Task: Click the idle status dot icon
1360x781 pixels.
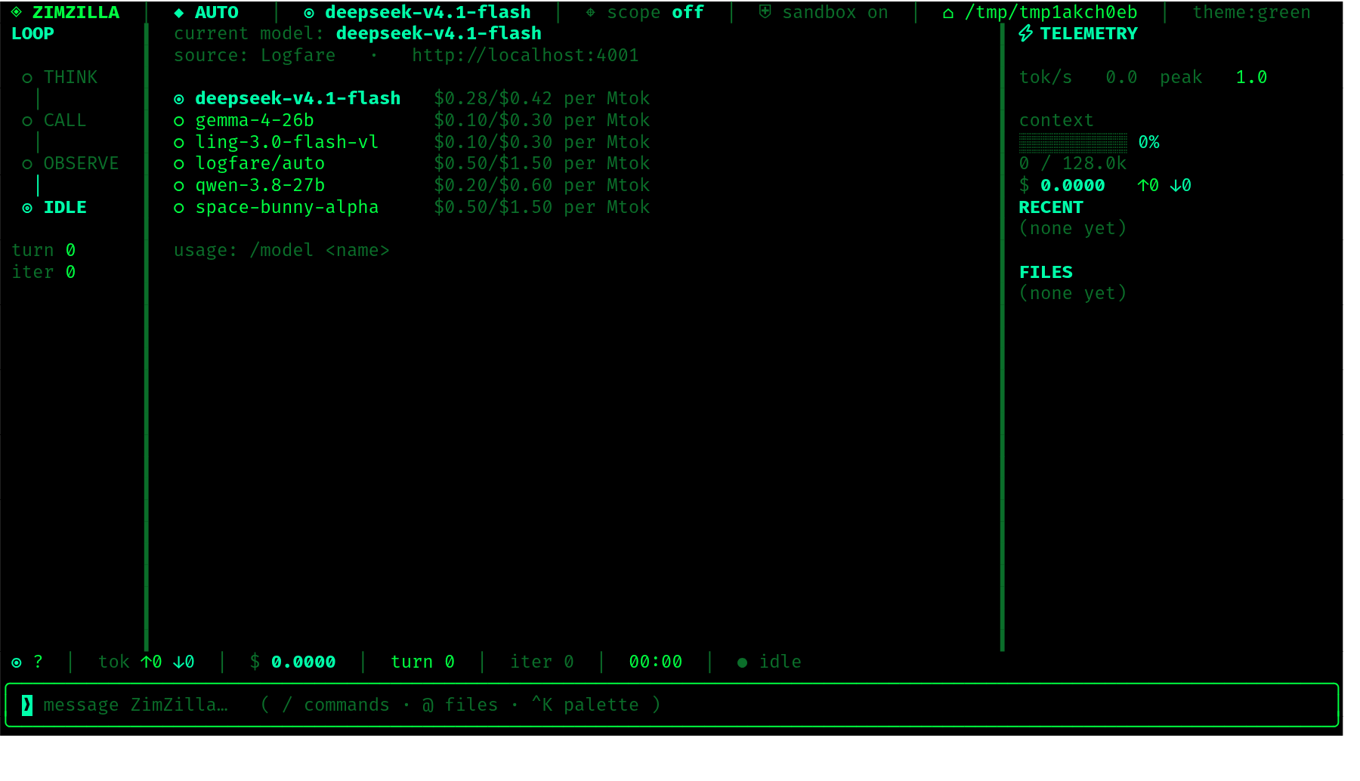Action: 742,662
